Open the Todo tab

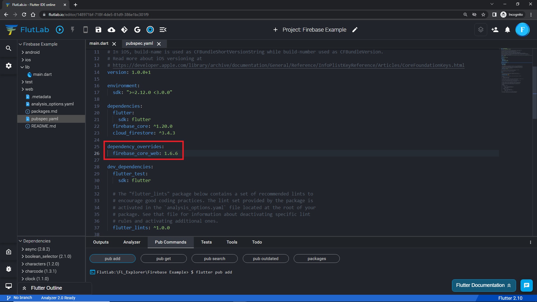pos(257,242)
